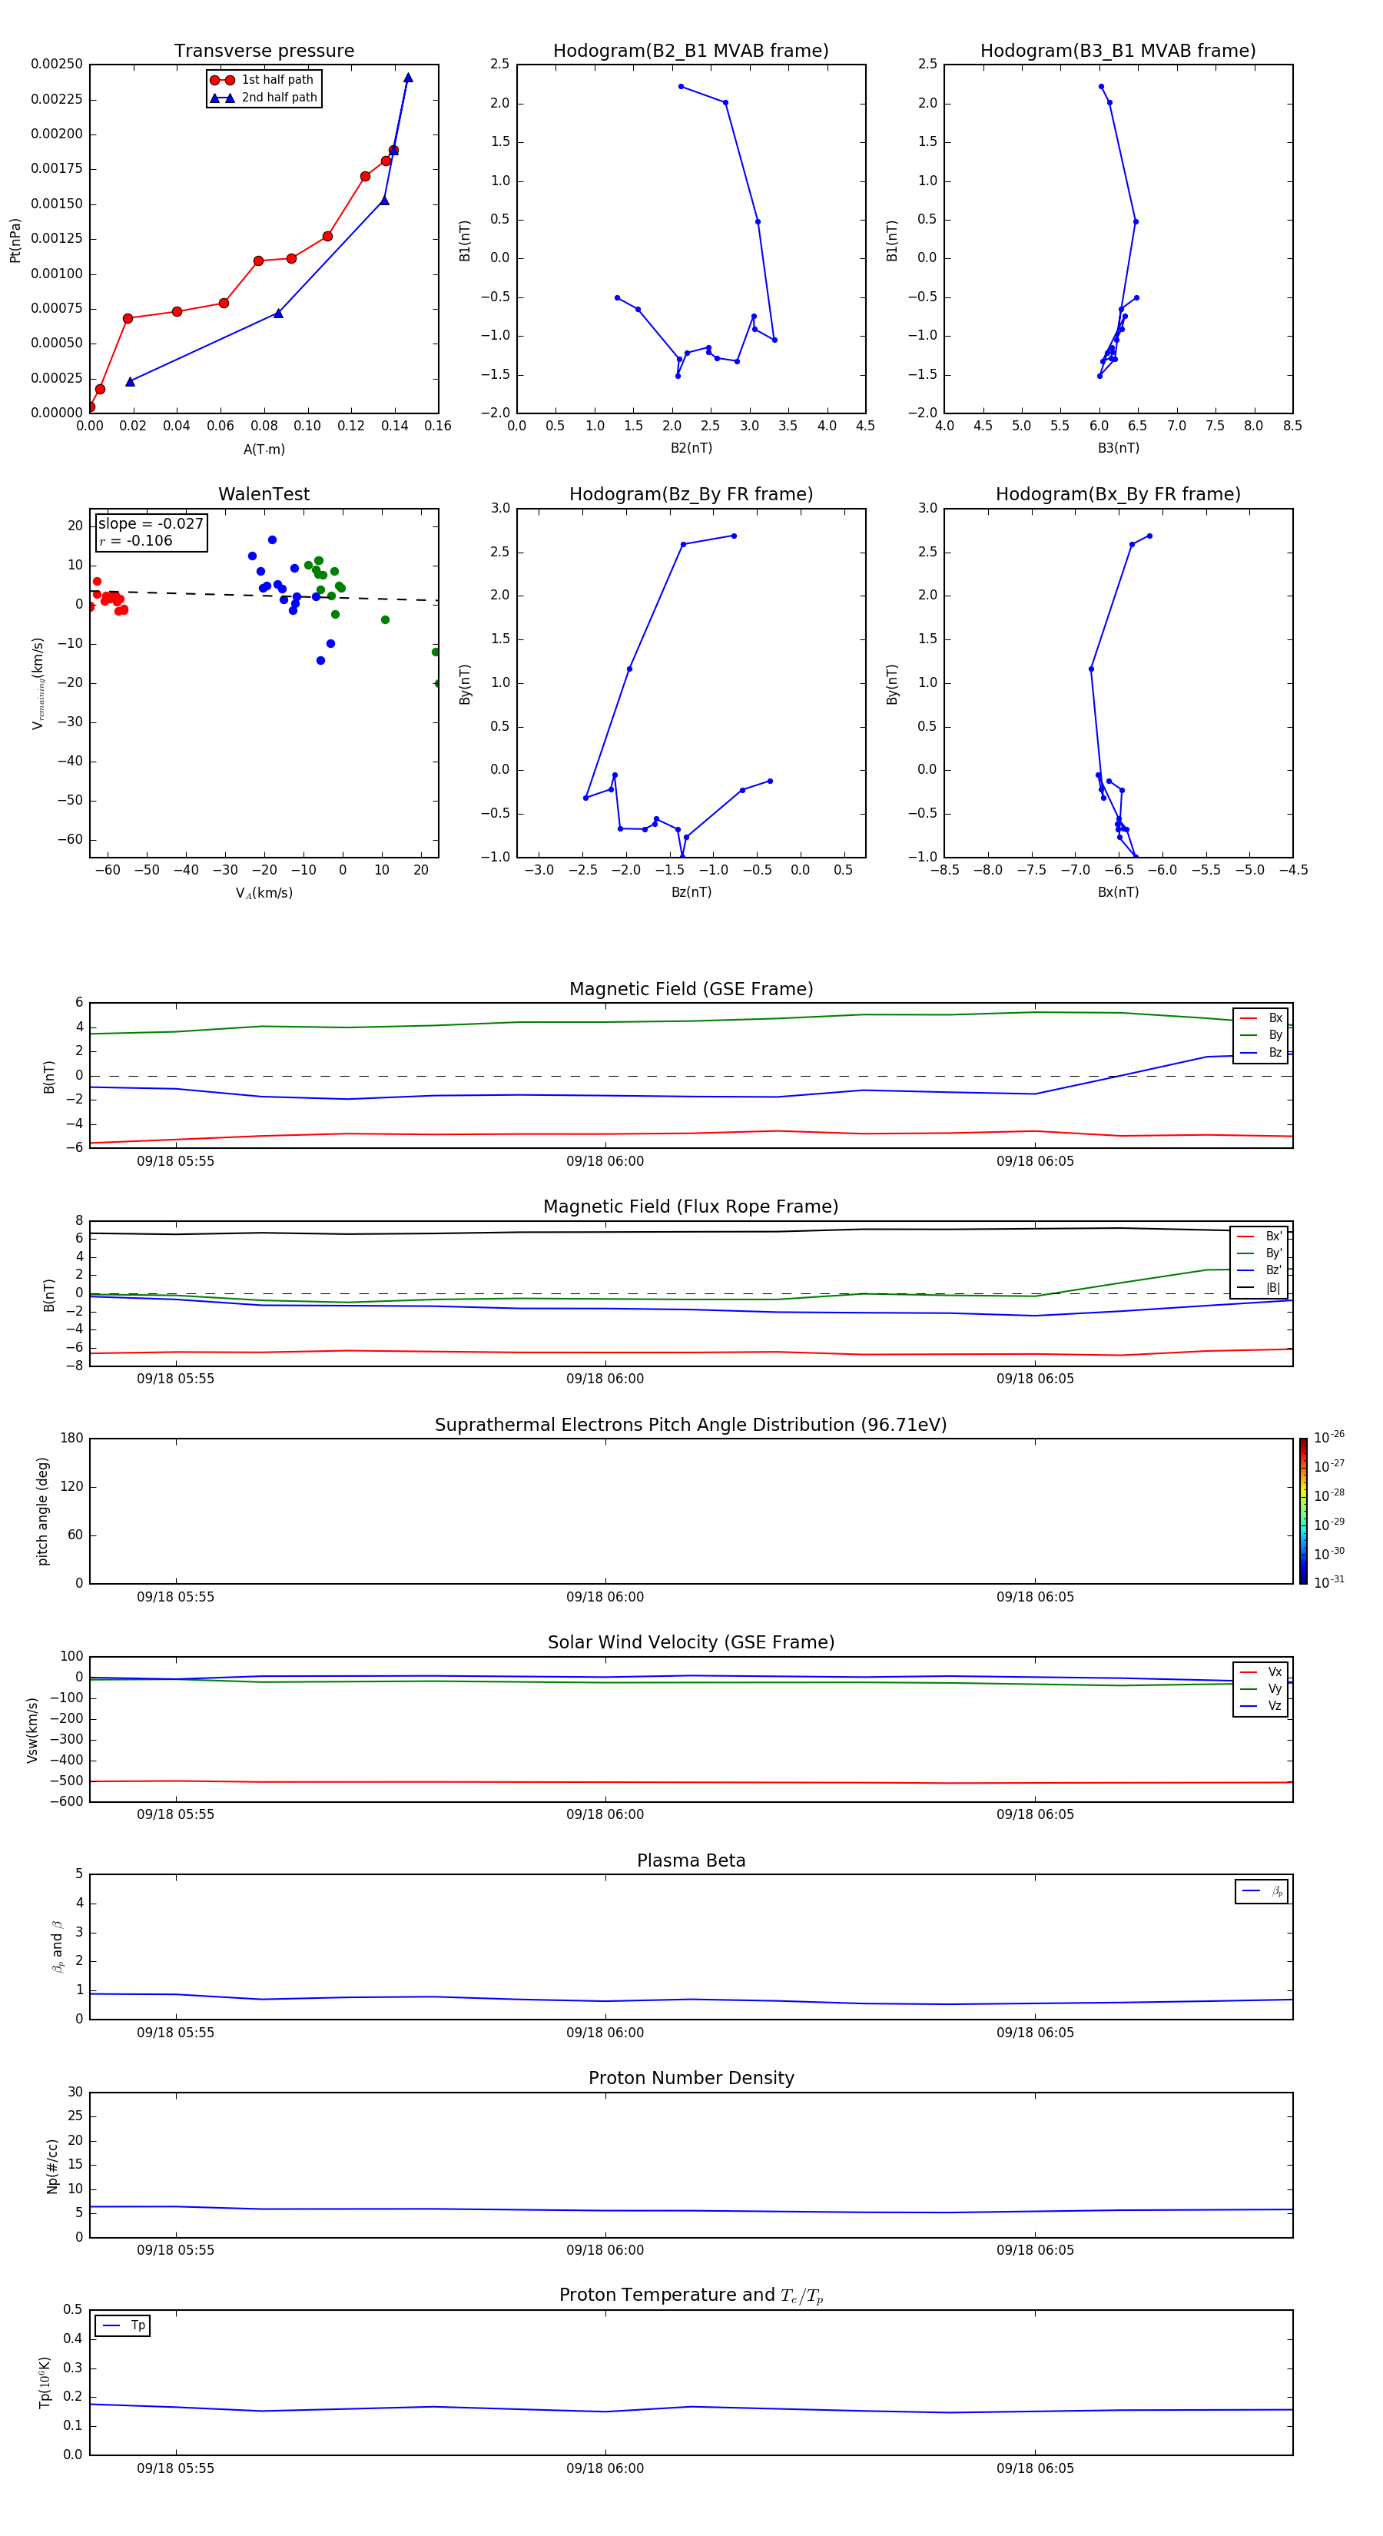Click the pitch angle rainbow colorbar
1383x2536 pixels.
pyautogui.click(x=1303, y=1511)
